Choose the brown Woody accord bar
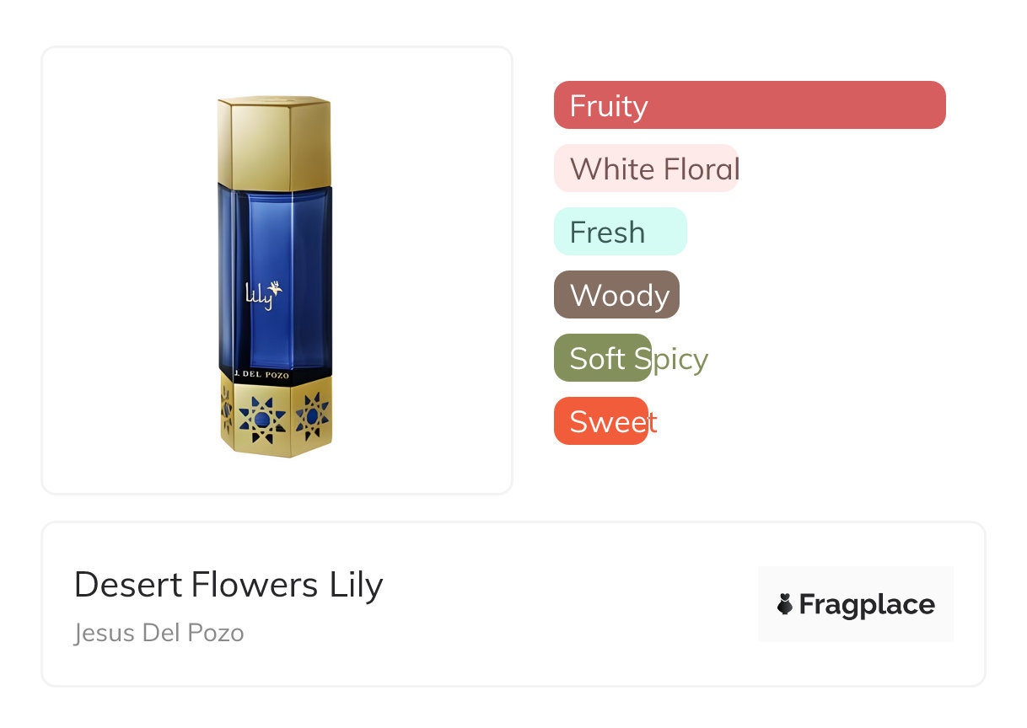 (x=616, y=295)
